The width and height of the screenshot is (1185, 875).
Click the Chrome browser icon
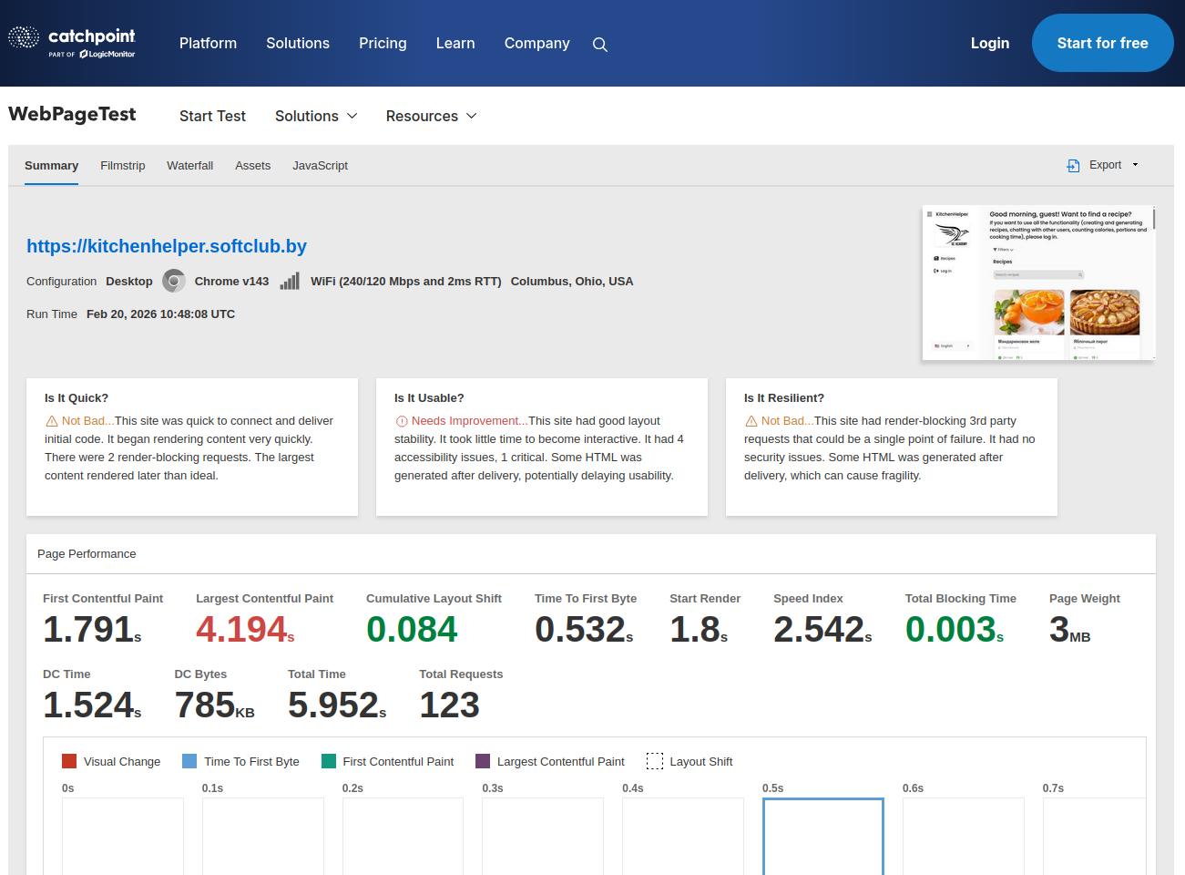point(173,282)
